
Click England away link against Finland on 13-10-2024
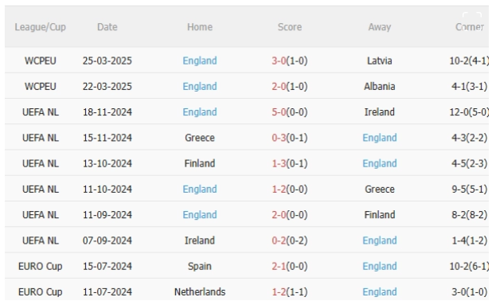[380, 163]
